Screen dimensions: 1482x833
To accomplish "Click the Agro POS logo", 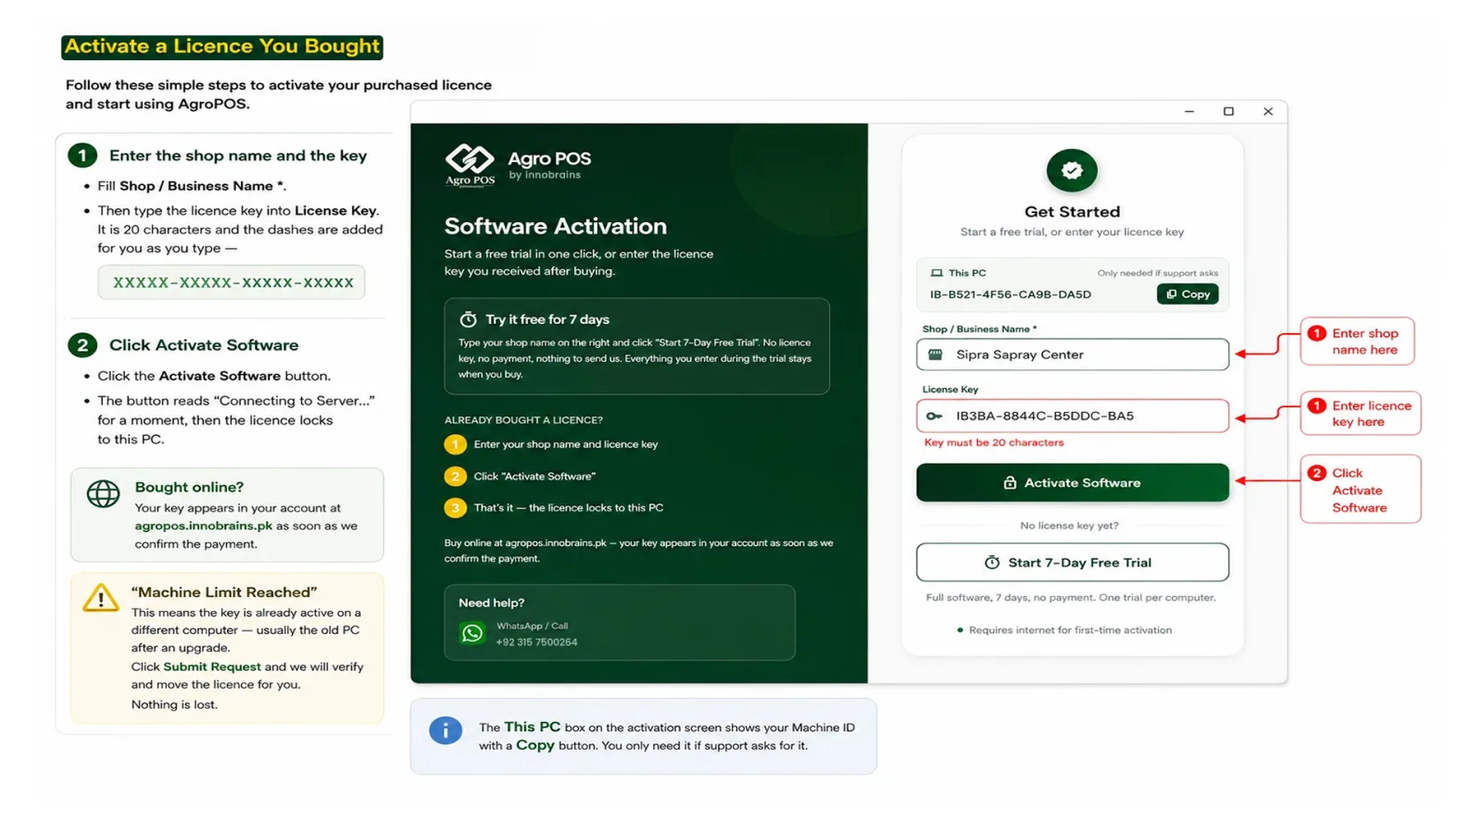I will (x=471, y=165).
